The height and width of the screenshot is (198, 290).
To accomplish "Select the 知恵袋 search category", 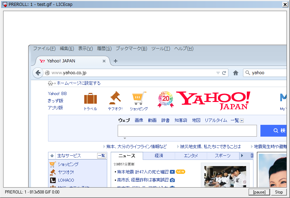I will pos(181,120).
